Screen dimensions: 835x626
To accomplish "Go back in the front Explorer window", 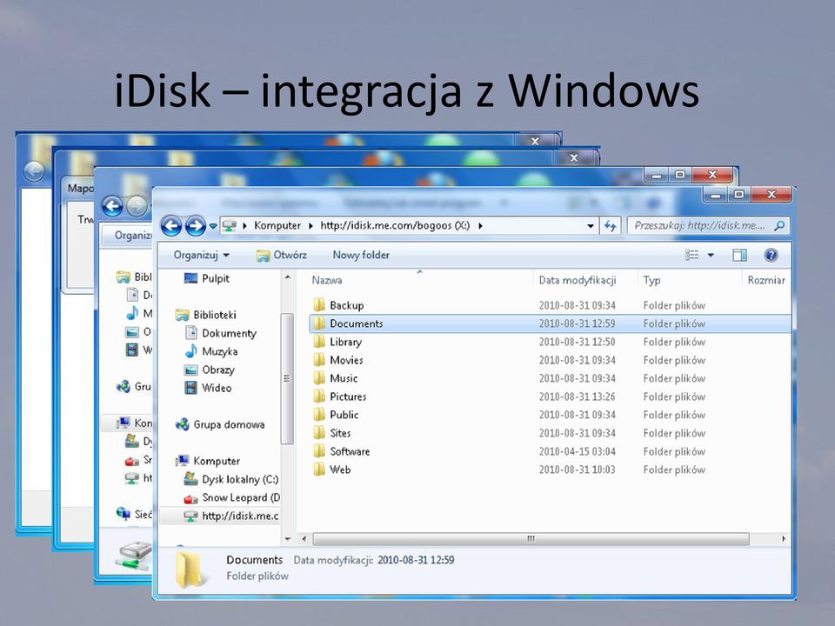I will tap(171, 226).
